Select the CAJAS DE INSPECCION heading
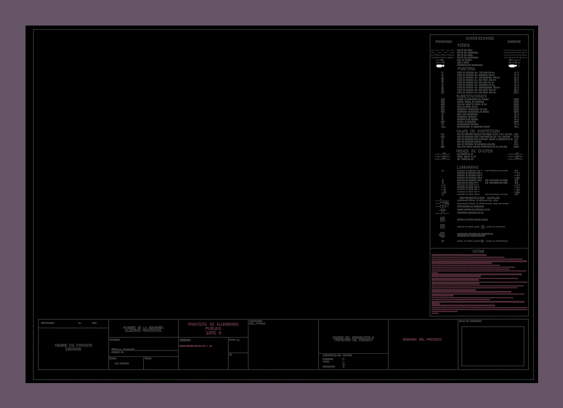 [478, 131]
